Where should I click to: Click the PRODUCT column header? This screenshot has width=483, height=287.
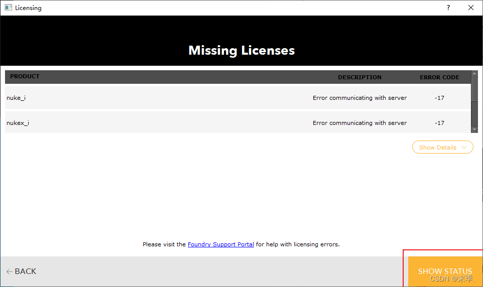[25, 76]
